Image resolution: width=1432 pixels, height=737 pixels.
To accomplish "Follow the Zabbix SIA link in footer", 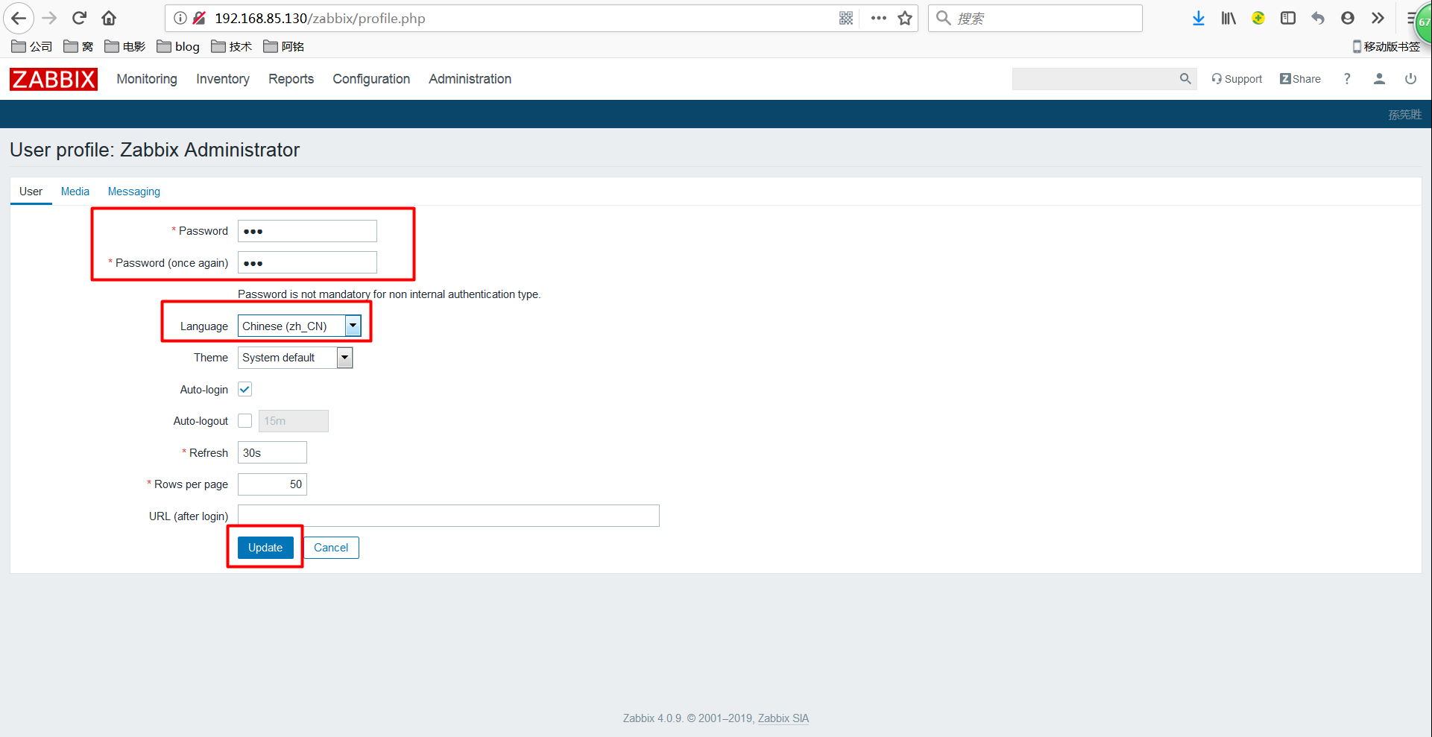I will click(x=783, y=718).
